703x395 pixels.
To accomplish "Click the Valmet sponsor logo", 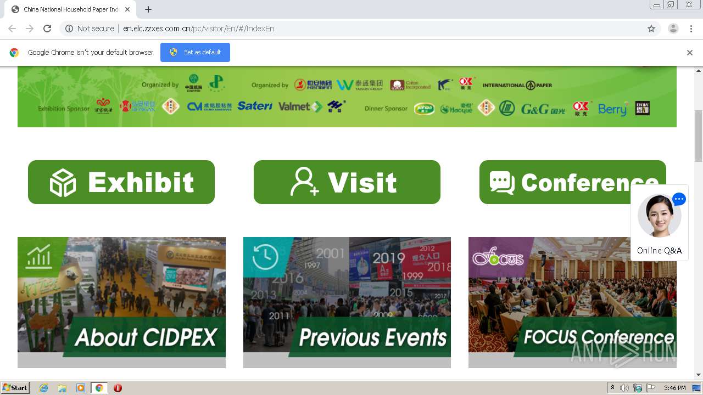I will (300, 106).
